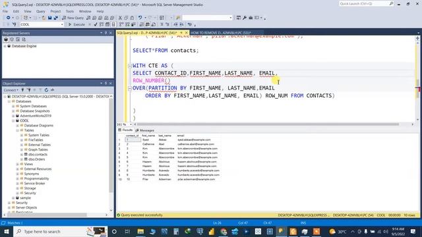The width and height of the screenshot is (422, 237).
Task: Click Display Estimated Execution Plan icon
Action: [x=102, y=24]
